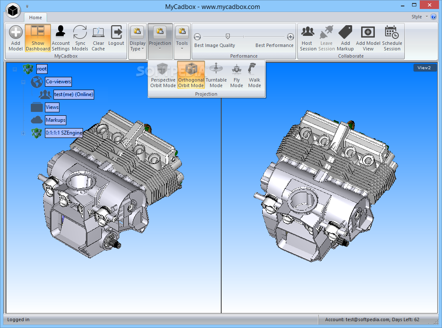This screenshot has width=442, height=328.
Task: Select Turntable Mode
Action: point(216,75)
